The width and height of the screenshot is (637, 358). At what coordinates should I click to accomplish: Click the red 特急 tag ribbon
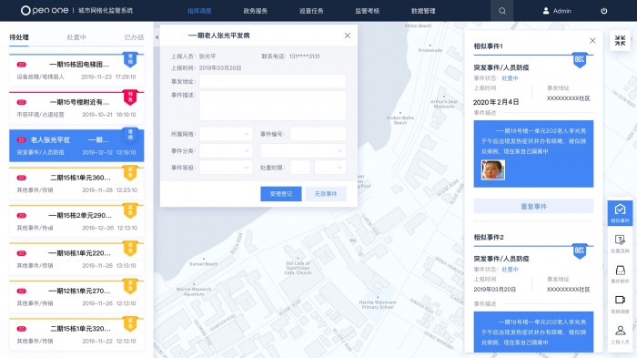(130, 97)
